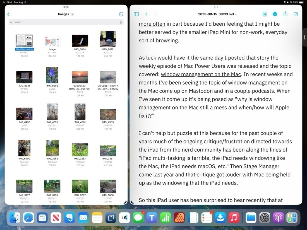Tap the More options circle in the Files browser

click(x=121, y=14)
